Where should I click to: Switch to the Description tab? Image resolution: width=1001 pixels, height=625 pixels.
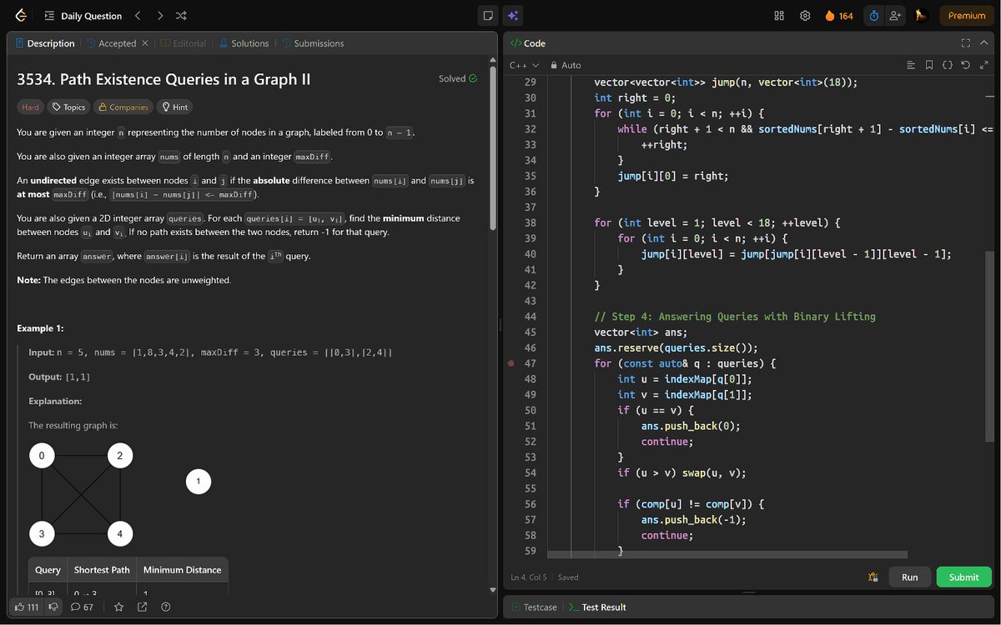click(x=44, y=43)
